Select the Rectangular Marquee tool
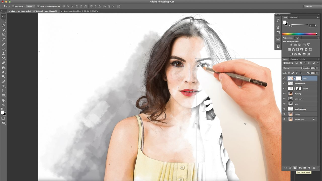322x181 pixels. (3, 21)
